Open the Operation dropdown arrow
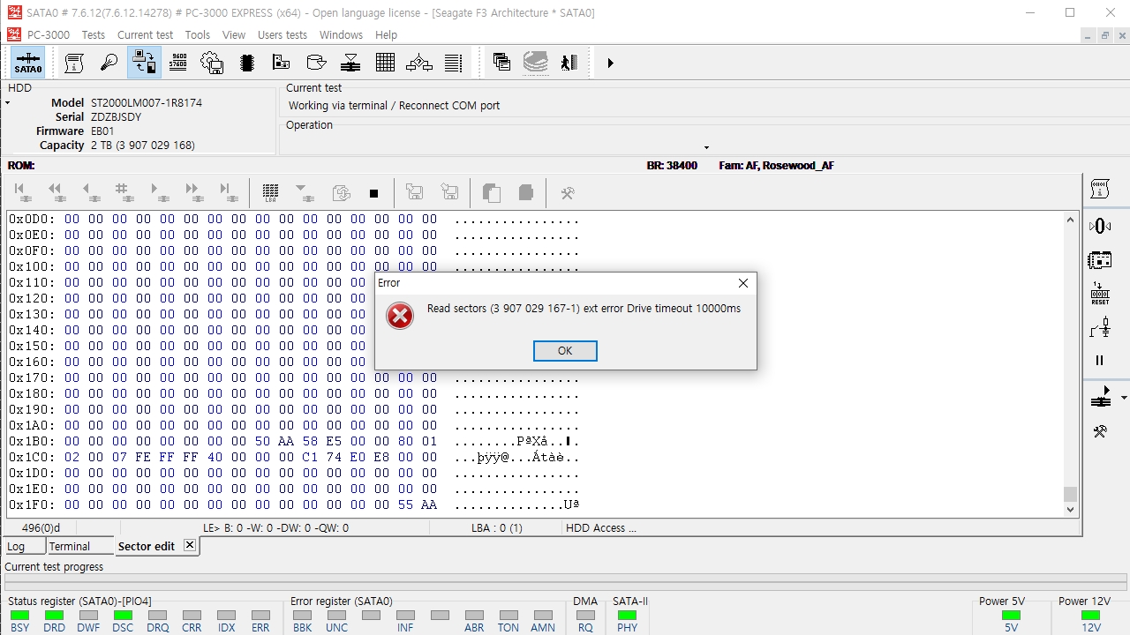This screenshot has height=635, width=1130. pyautogui.click(x=706, y=147)
